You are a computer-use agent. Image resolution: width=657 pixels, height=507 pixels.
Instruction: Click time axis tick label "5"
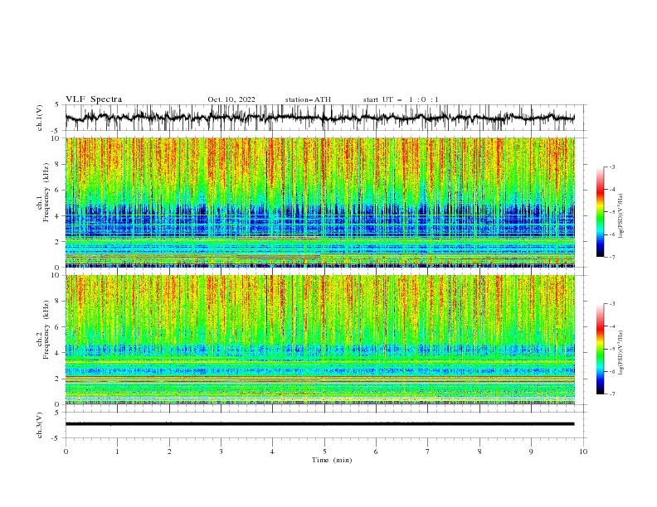[x=324, y=451]
